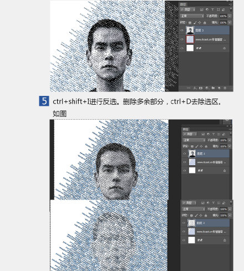Screen dimensions: 244x271
Task: Hide the layer with the red-outlined thumbnail
Action: [x=182, y=39]
